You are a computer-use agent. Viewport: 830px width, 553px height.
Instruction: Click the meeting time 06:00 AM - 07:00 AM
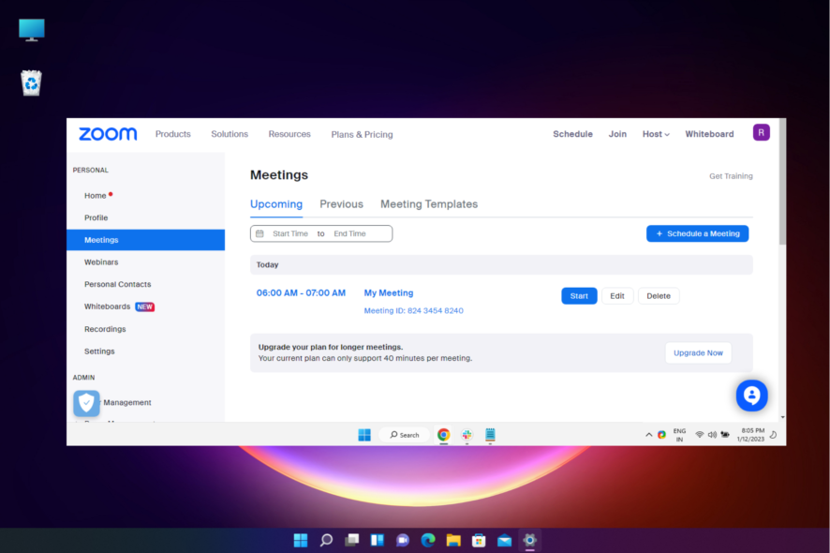coord(301,293)
